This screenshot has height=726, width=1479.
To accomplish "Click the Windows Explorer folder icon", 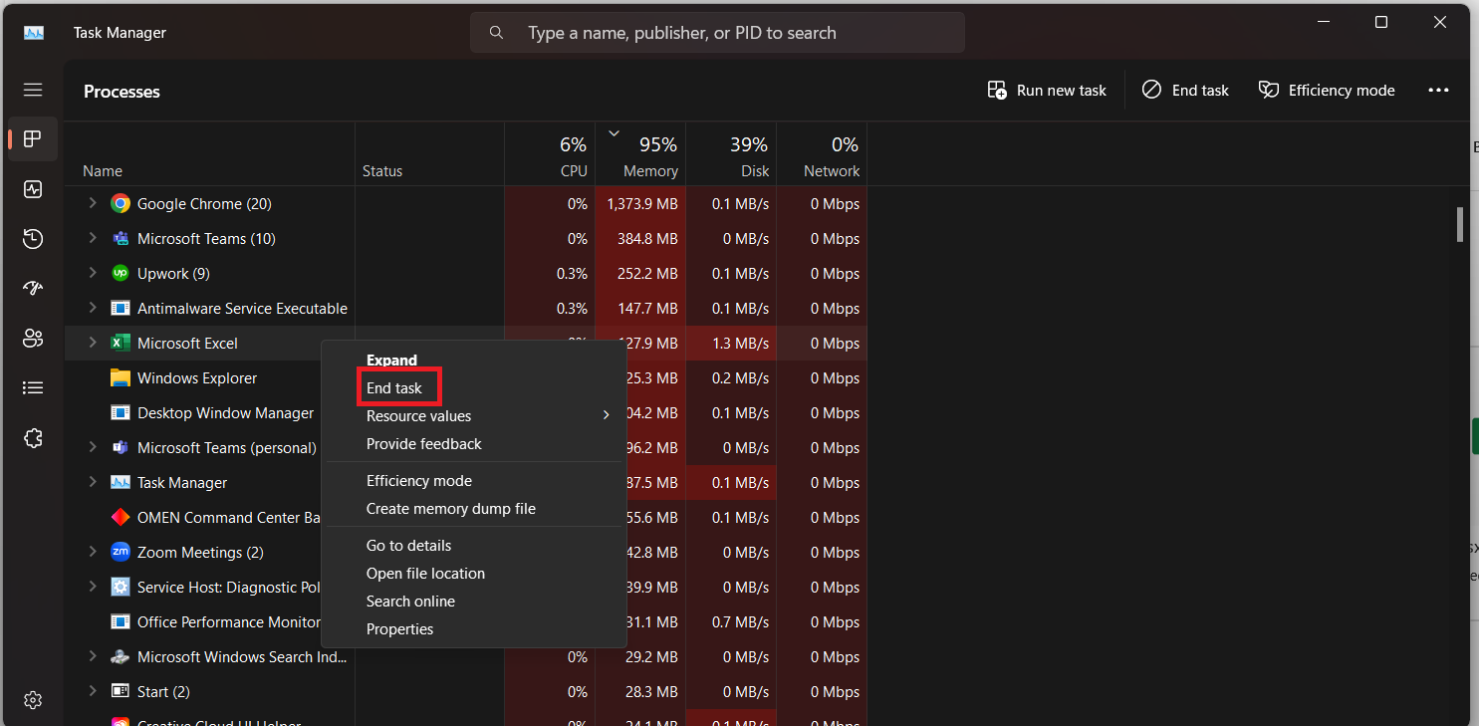I will [x=121, y=377].
